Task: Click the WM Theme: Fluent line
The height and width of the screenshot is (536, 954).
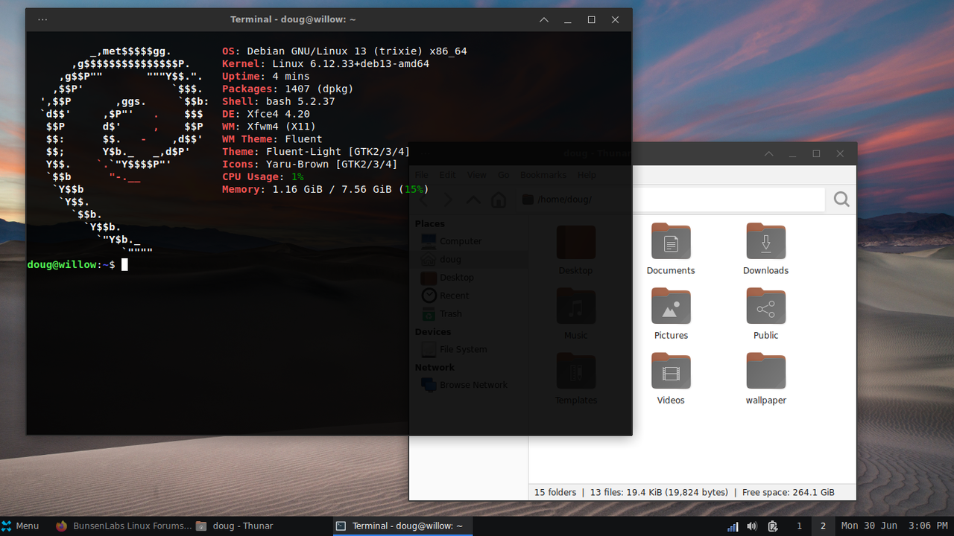Action: (272, 140)
